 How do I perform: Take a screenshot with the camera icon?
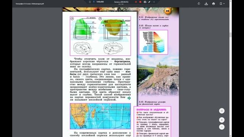click(x=145, y=2)
